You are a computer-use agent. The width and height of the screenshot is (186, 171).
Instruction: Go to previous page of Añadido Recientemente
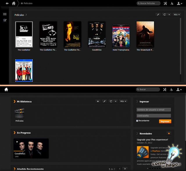(120, 169)
